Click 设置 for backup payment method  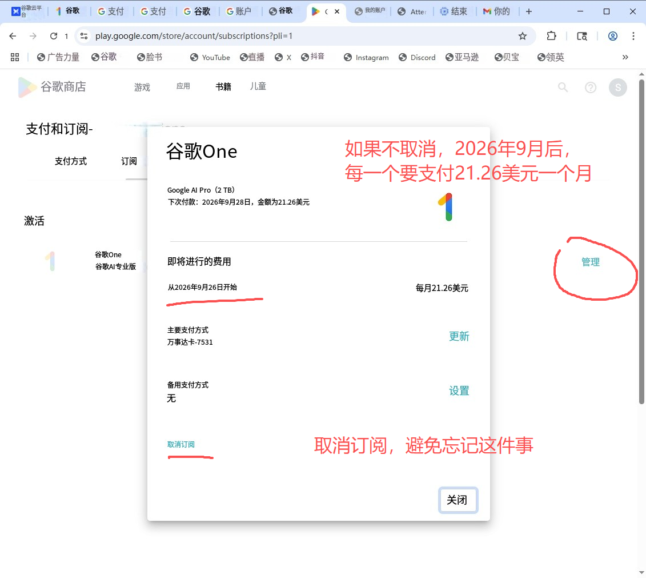459,391
